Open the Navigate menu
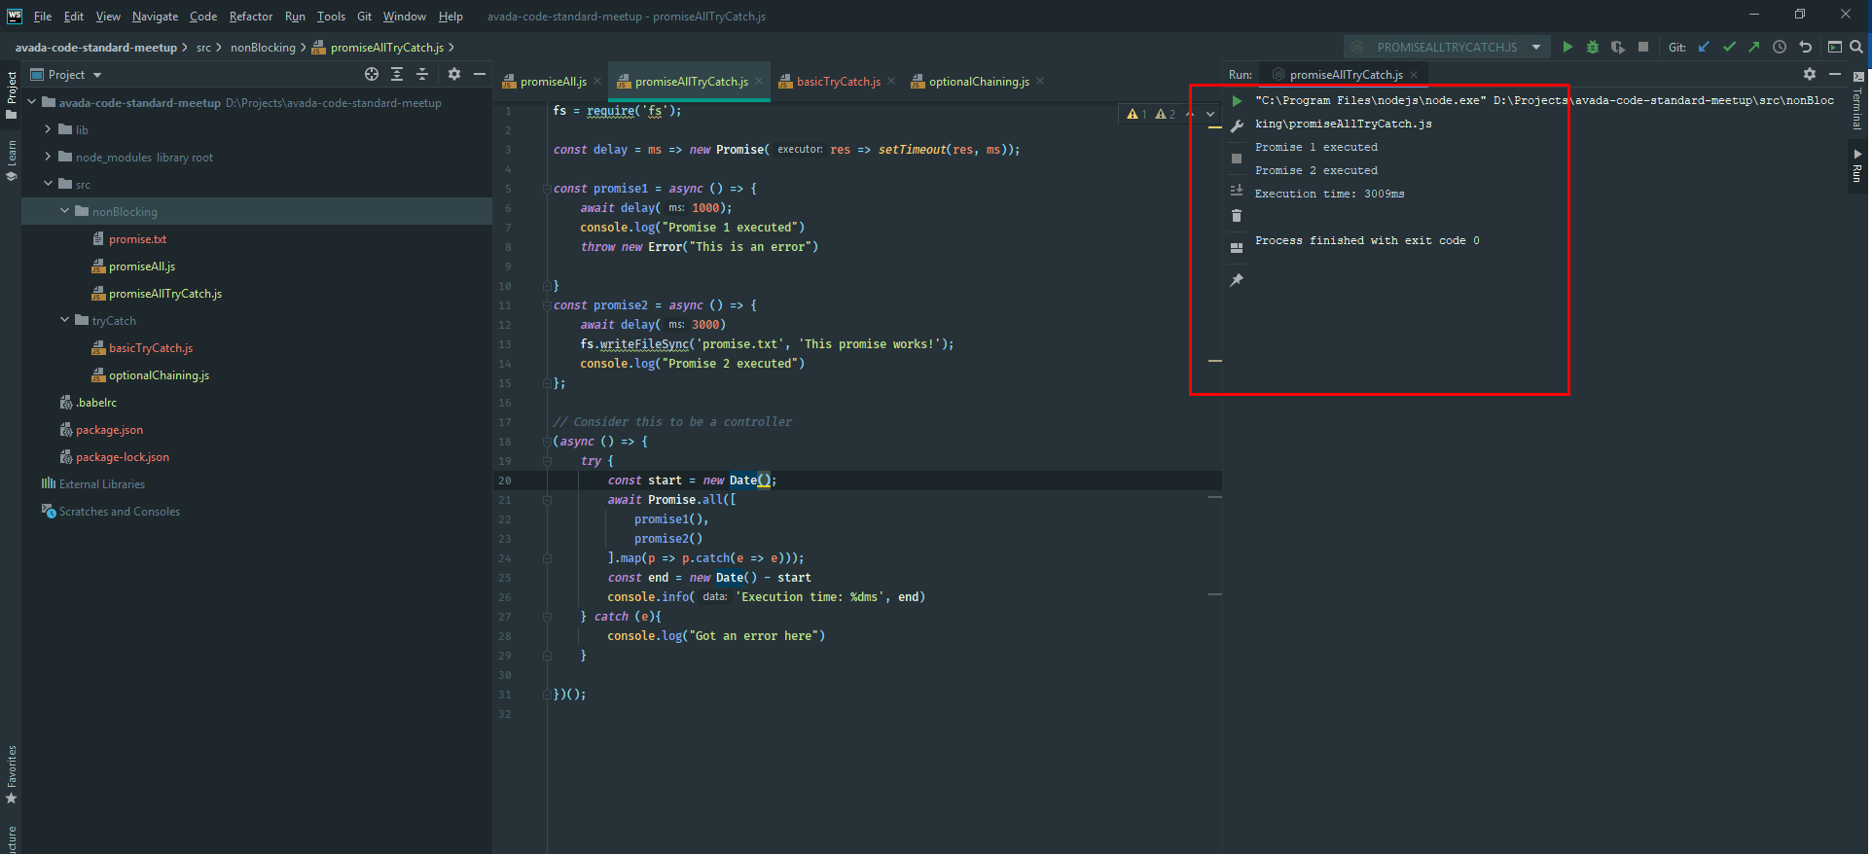The image size is (1872, 854). tap(156, 17)
